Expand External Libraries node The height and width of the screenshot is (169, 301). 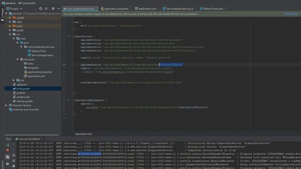(x=6, y=105)
